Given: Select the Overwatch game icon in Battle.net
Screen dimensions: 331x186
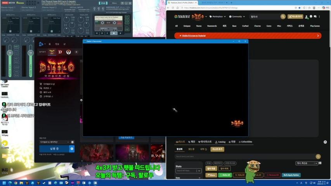Looking at the screenshot, I should 68,52.
